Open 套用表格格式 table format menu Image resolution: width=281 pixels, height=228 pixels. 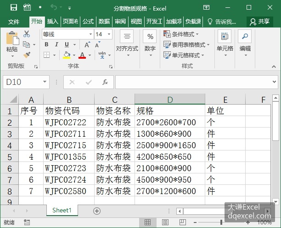(x=186, y=44)
